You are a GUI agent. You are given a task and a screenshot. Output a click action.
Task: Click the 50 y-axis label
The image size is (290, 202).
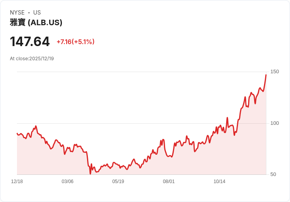click(273, 174)
